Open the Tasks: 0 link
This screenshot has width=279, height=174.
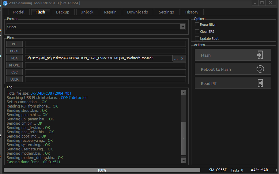coord(237,170)
